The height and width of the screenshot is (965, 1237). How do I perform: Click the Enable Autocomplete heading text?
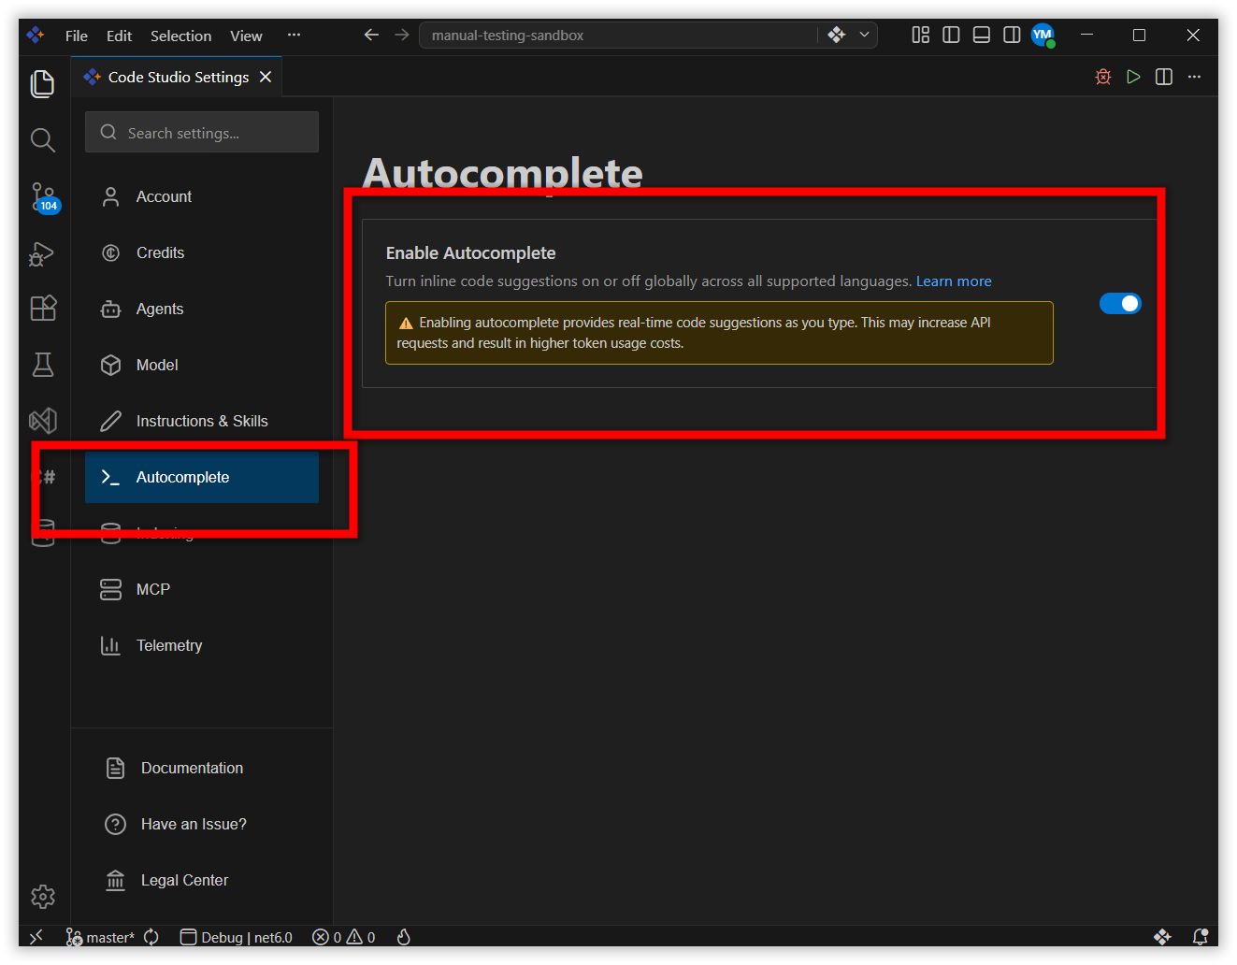tap(470, 253)
